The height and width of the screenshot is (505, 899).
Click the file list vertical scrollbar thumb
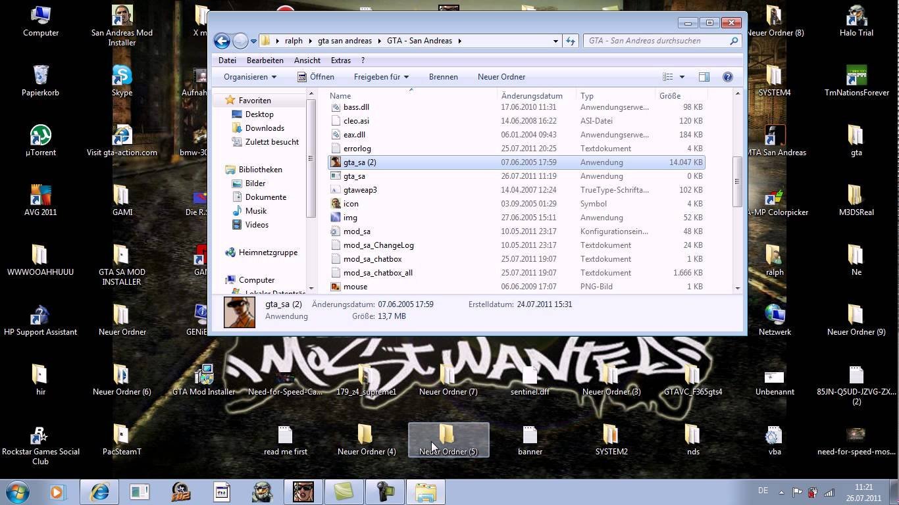(737, 181)
